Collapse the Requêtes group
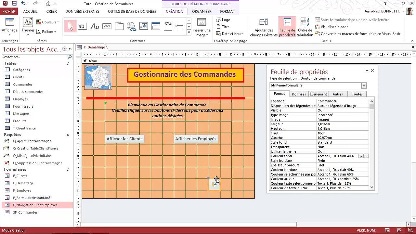Viewport: 416px width, 234px height. pyautogui.click(x=68, y=135)
